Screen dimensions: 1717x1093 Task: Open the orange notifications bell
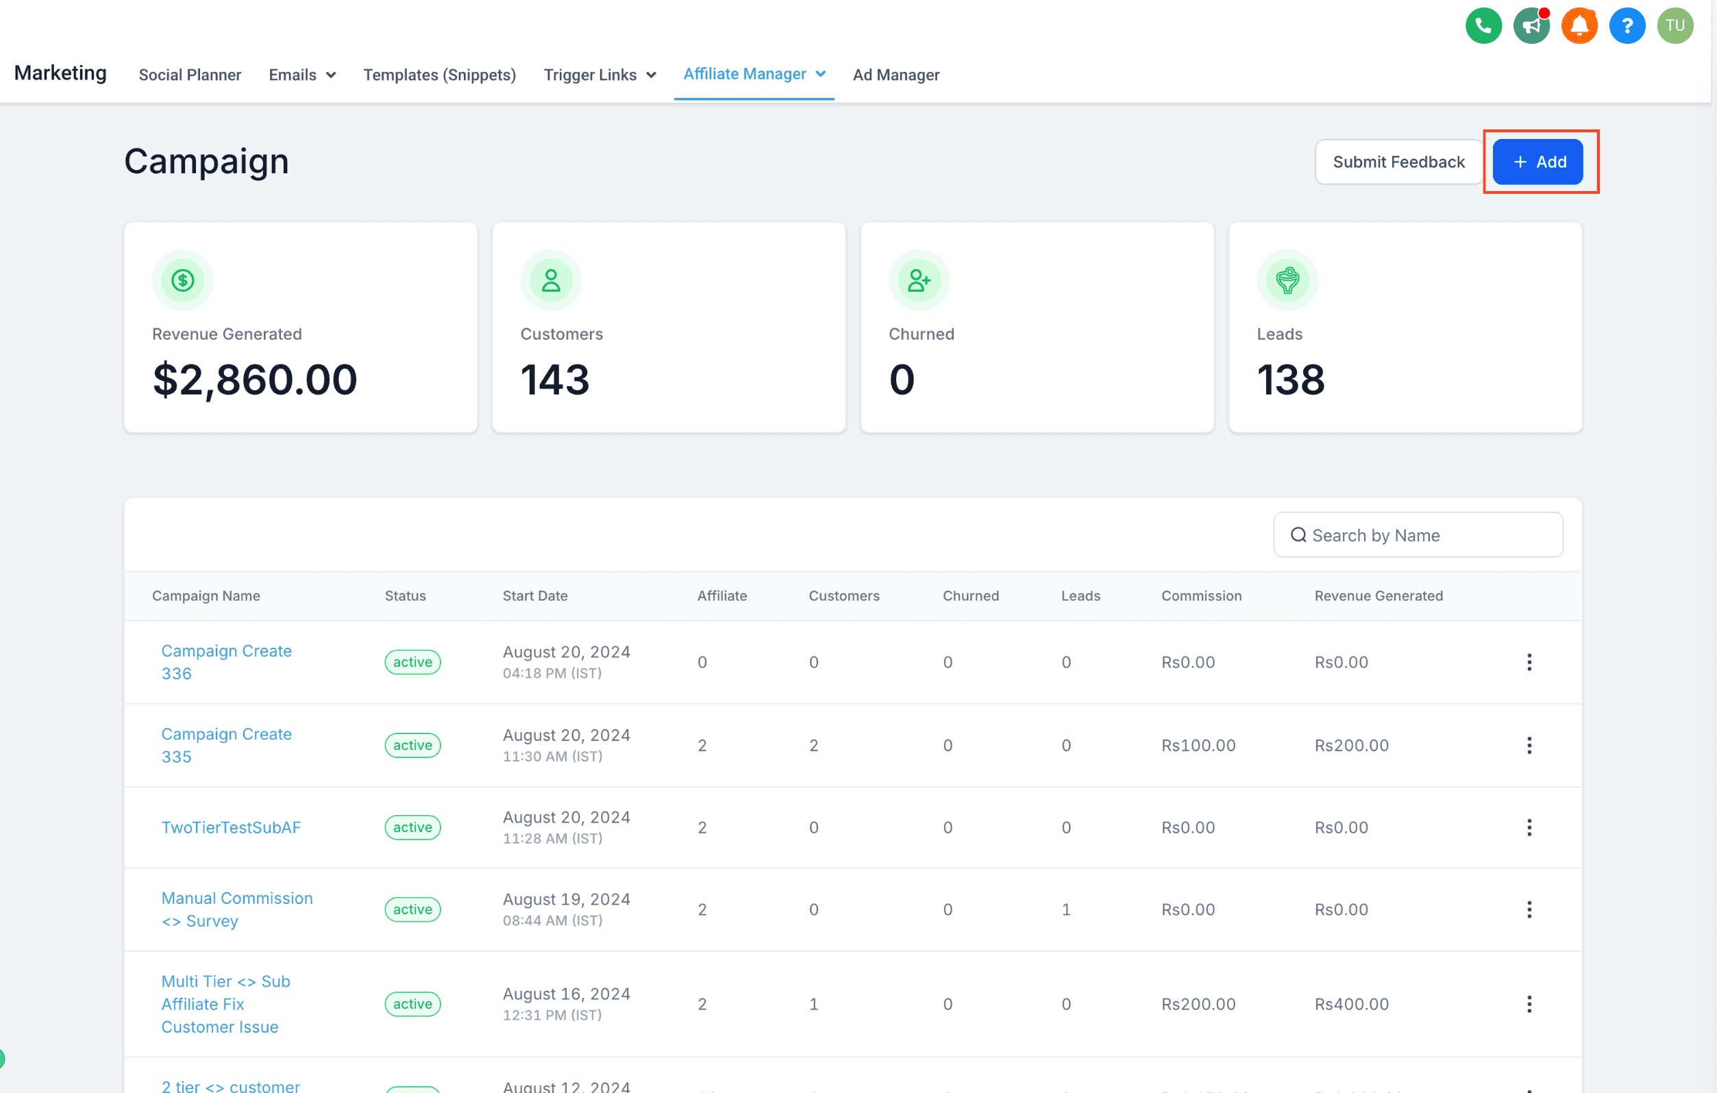click(x=1579, y=26)
